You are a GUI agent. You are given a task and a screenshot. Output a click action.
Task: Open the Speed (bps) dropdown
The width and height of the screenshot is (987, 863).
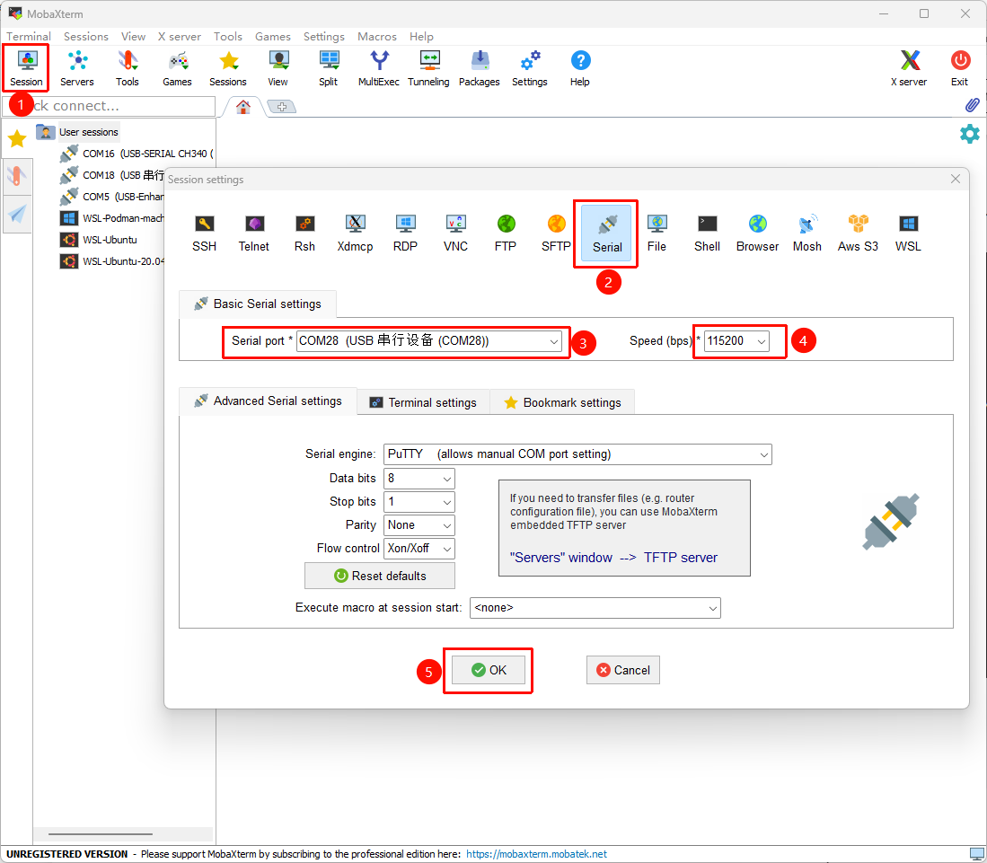[x=762, y=341]
